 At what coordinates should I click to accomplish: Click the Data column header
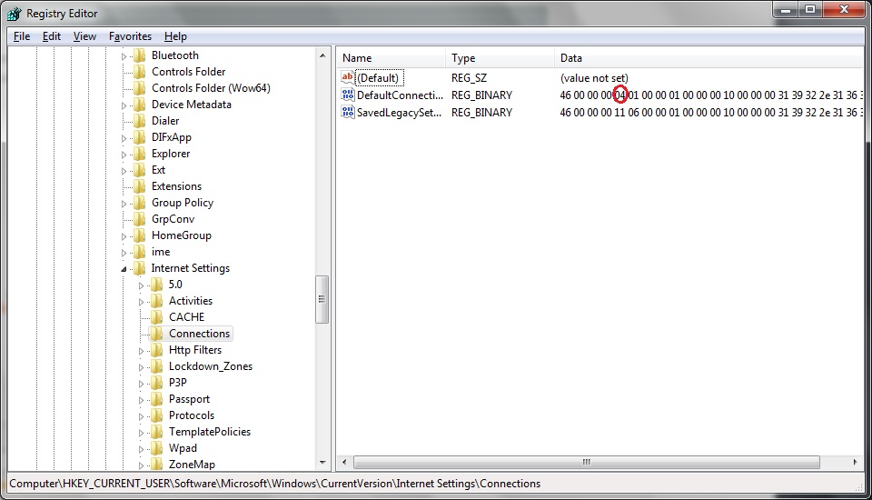[709, 58]
